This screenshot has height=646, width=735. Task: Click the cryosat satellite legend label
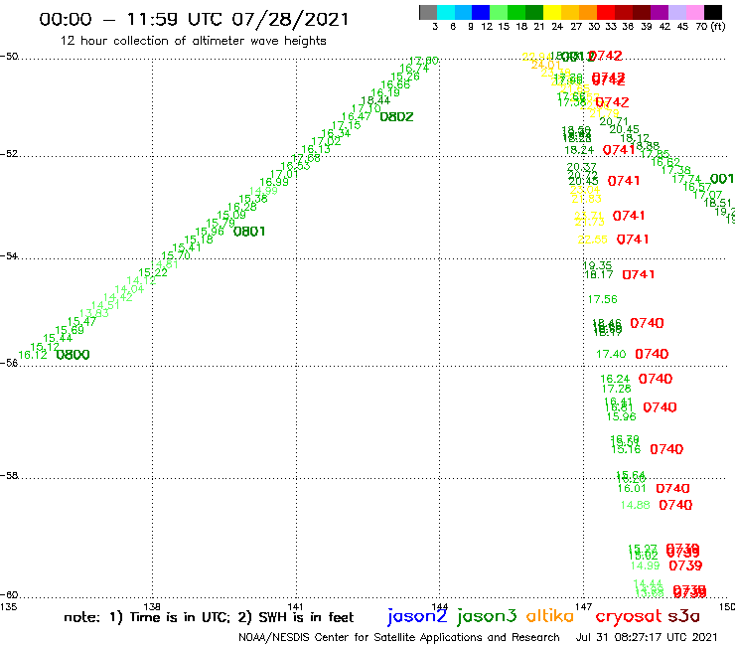(x=628, y=616)
